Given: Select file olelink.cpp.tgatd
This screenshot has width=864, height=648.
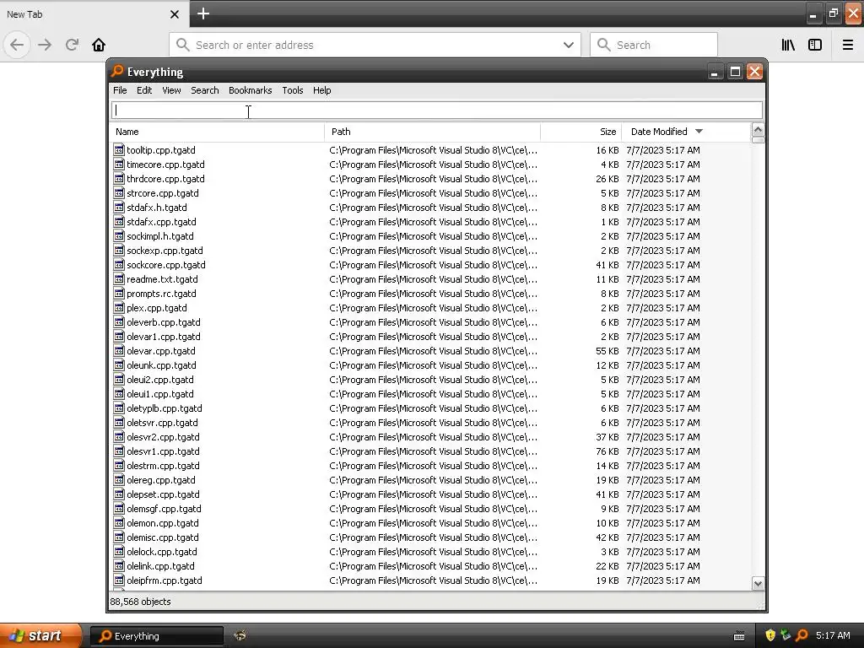Looking at the screenshot, I should coord(160,566).
